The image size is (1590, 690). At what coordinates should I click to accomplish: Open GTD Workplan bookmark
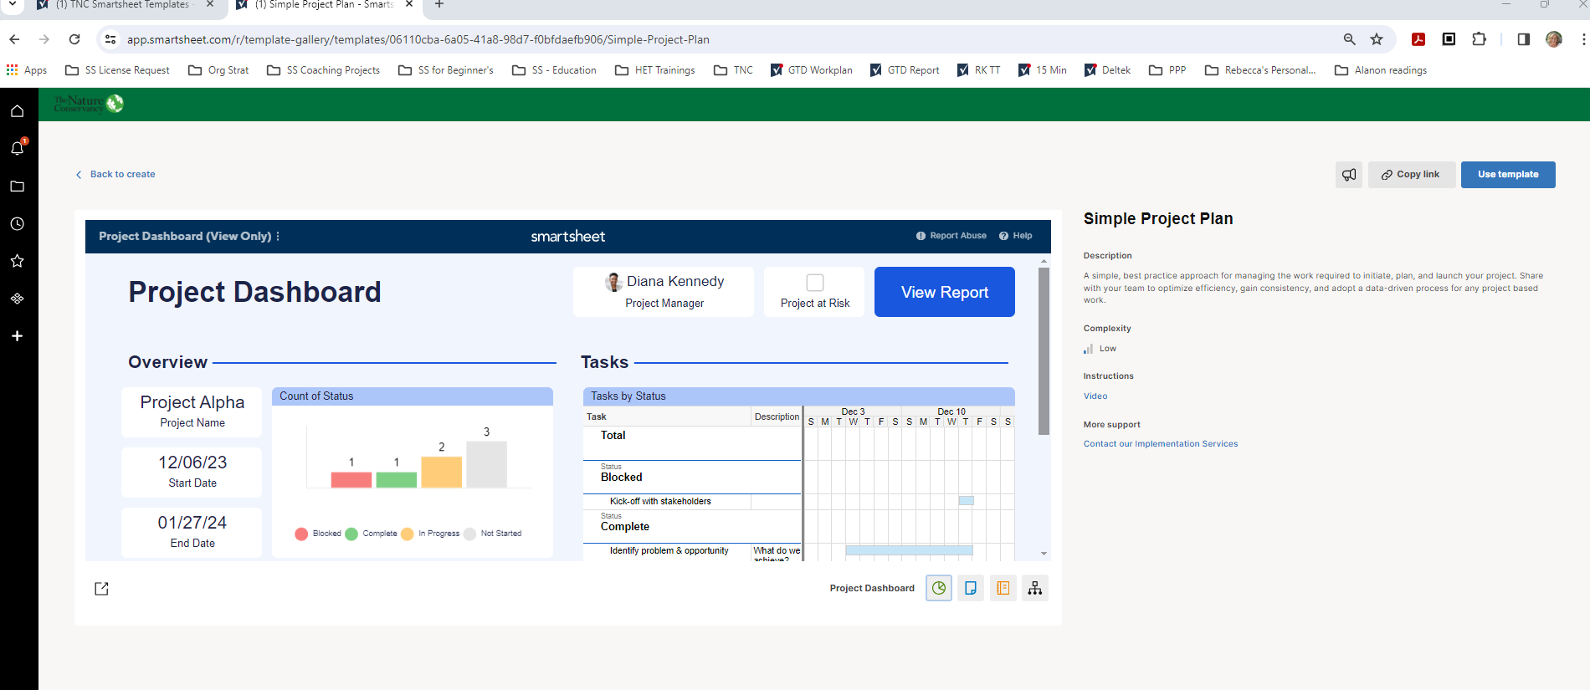click(x=811, y=70)
